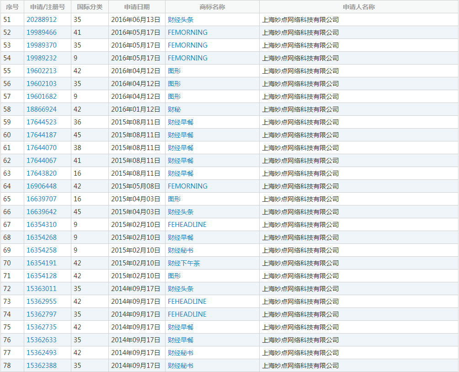459x372 pixels.
Task: Click the 申请日期 column header
Action: (137, 7)
